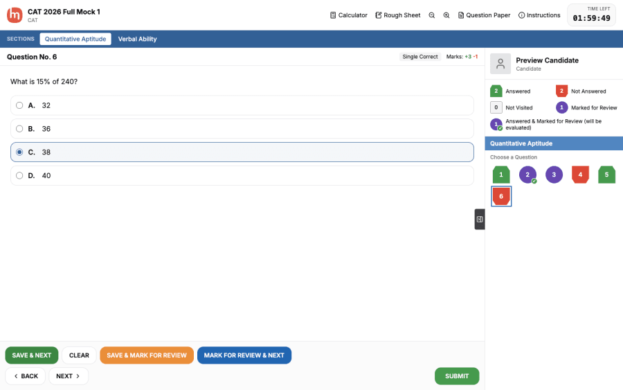The height and width of the screenshot is (390, 623).
Task: Select option A radio button with 32
Action: (19, 105)
